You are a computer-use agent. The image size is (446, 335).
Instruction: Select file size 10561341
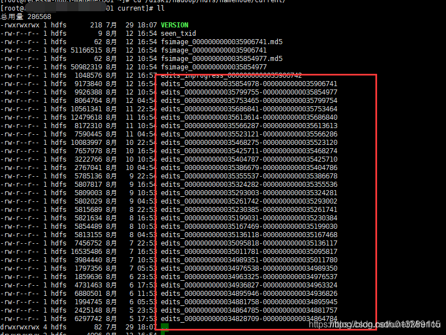[x=86, y=109]
